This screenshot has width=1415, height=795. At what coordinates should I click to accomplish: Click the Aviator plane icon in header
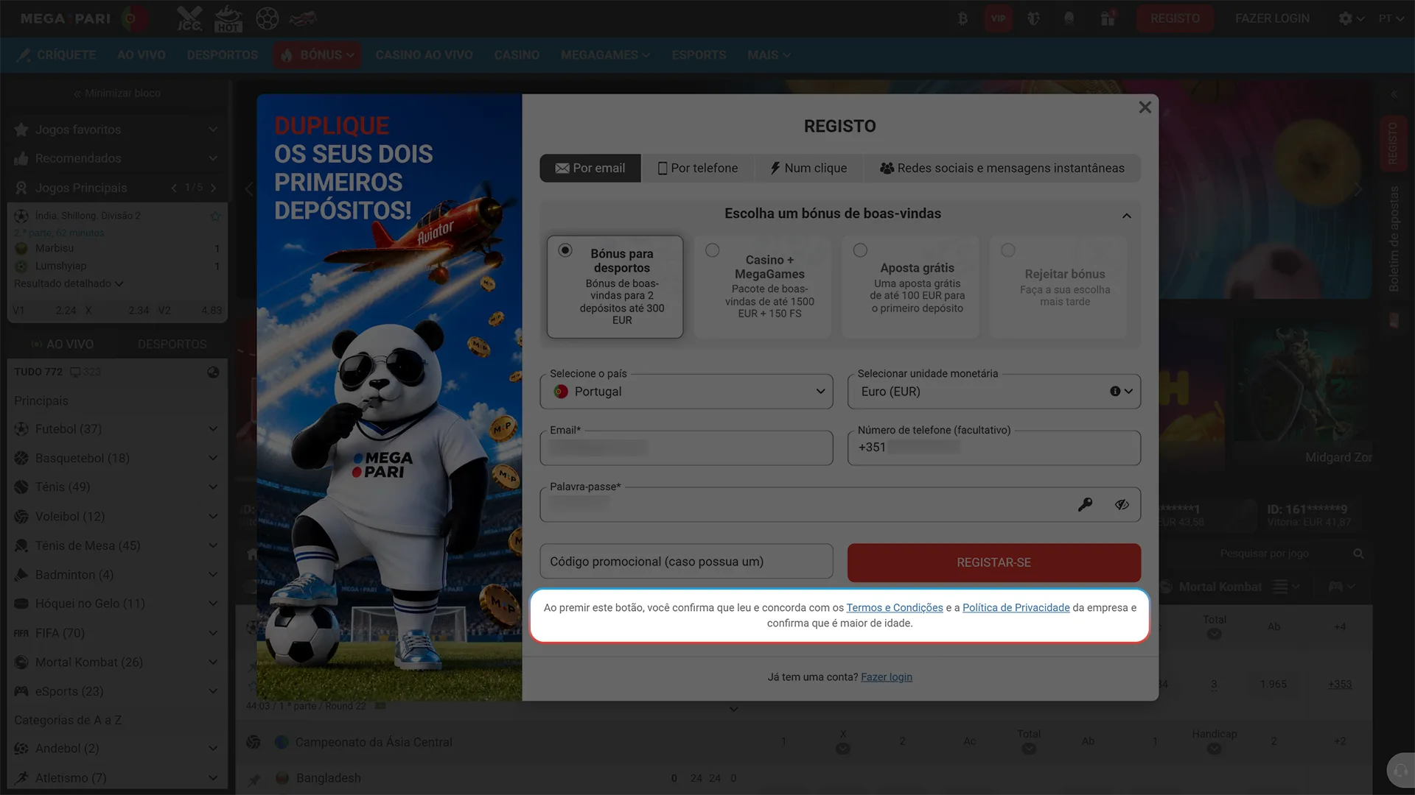click(303, 18)
